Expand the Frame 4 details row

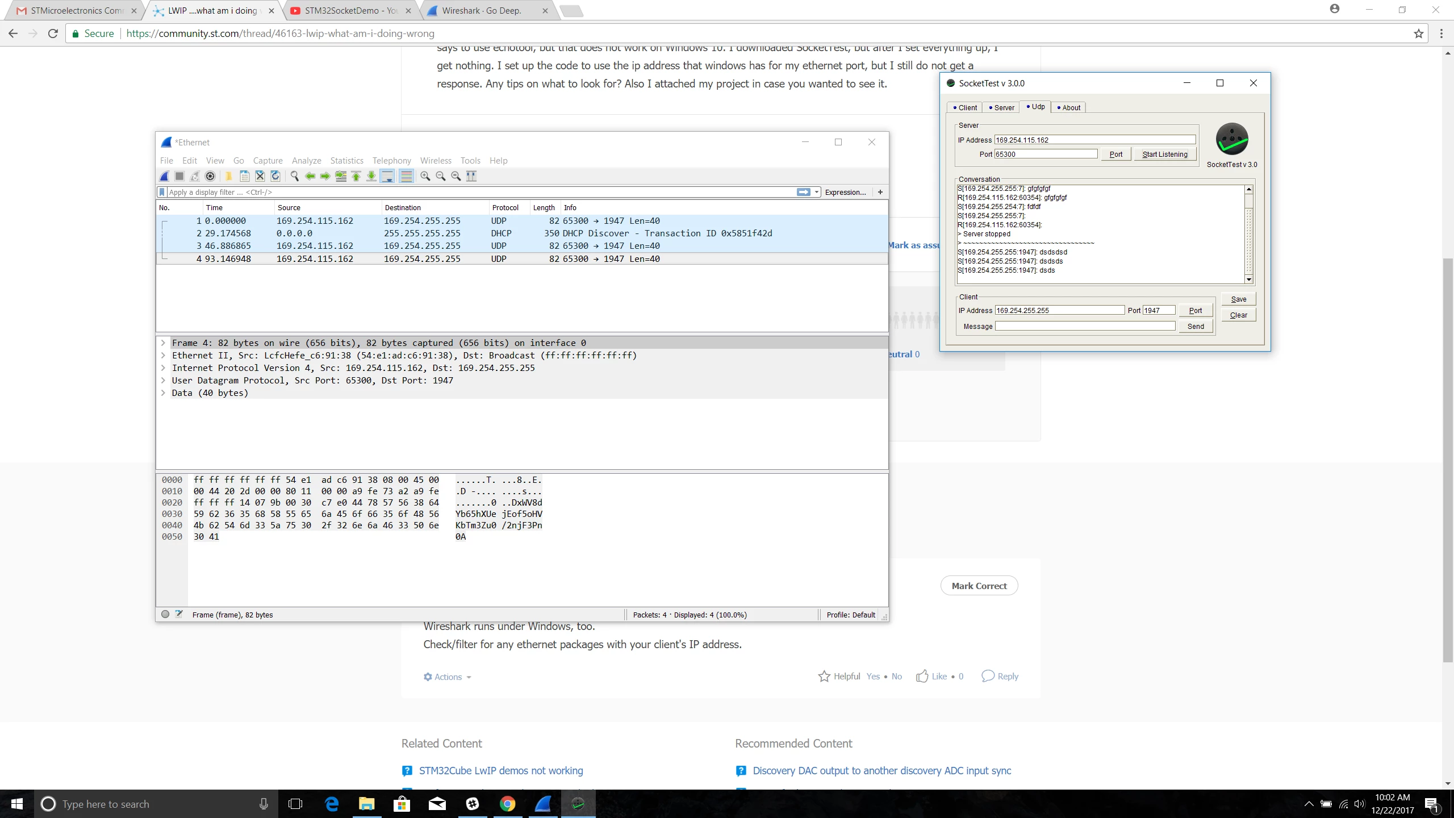163,343
